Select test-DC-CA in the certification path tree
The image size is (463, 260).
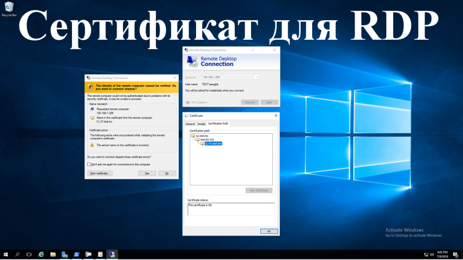click(x=207, y=140)
